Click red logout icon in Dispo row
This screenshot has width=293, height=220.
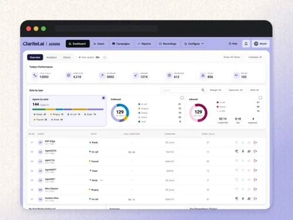coord(255,170)
